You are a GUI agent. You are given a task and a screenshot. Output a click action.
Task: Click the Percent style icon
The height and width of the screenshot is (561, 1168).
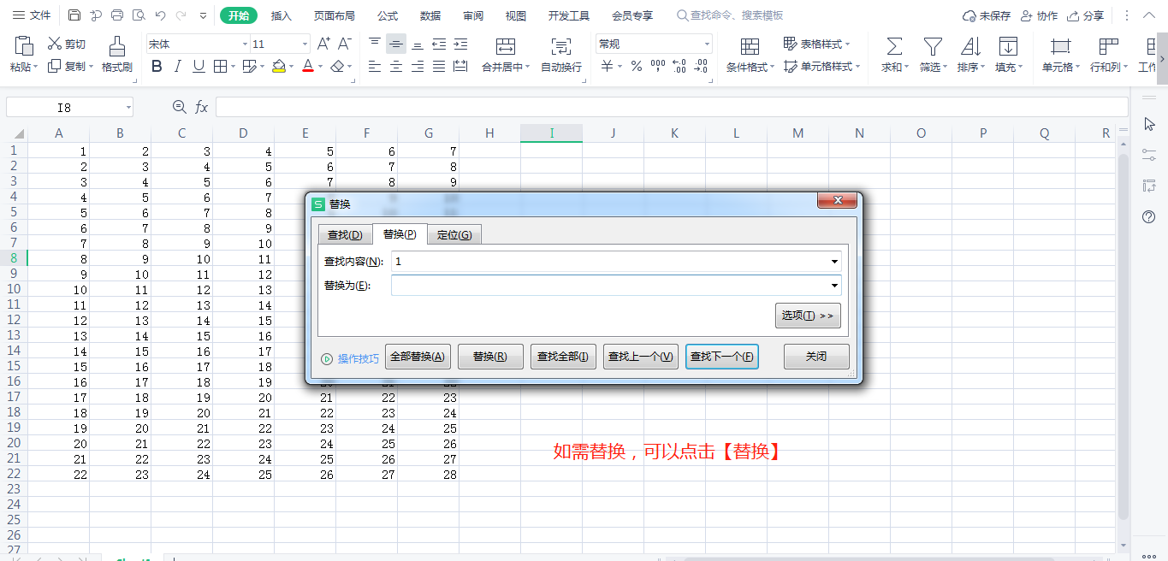point(636,66)
